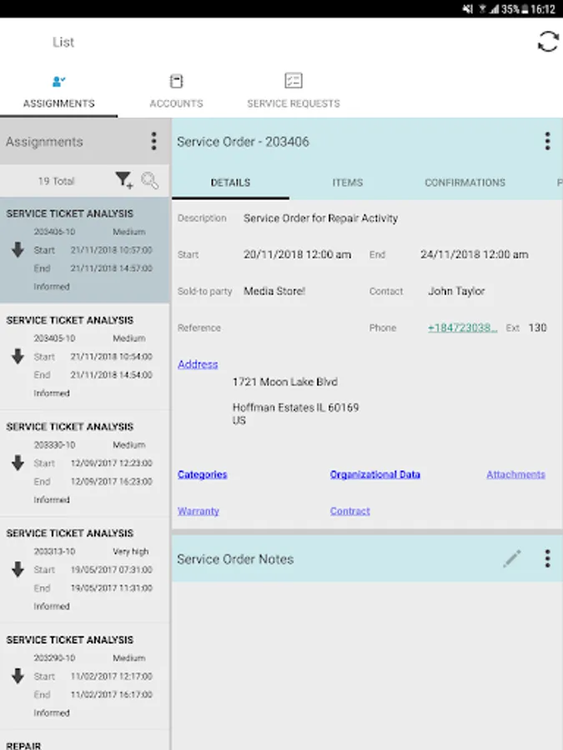Click the Service Order Notes heading

click(235, 559)
